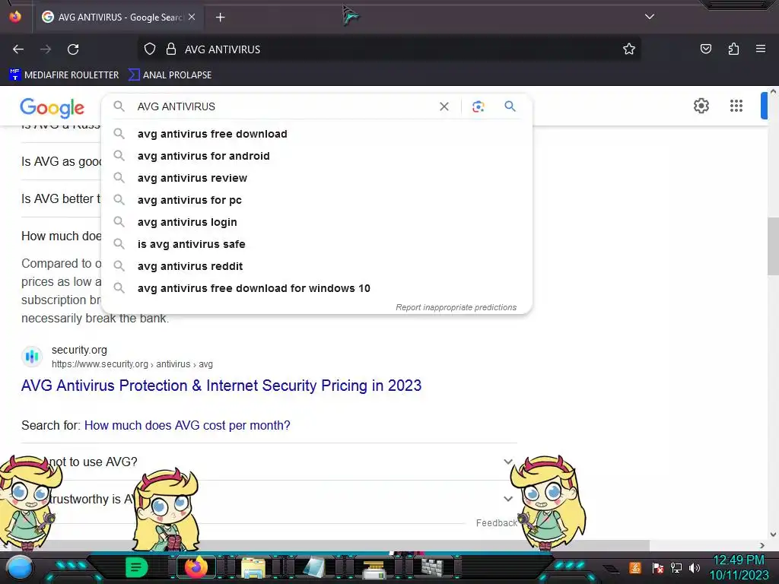Click the volume speaker tray icon
The width and height of the screenshot is (779, 584).
click(695, 568)
